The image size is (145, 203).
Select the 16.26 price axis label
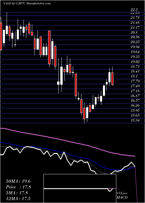(135, 106)
